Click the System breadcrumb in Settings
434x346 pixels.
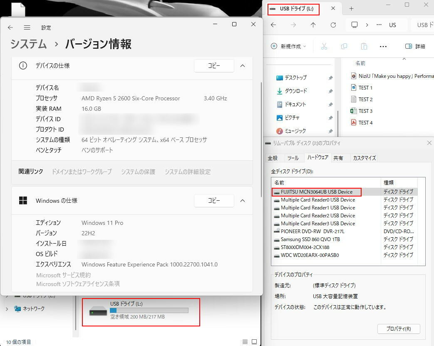[x=29, y=44]
